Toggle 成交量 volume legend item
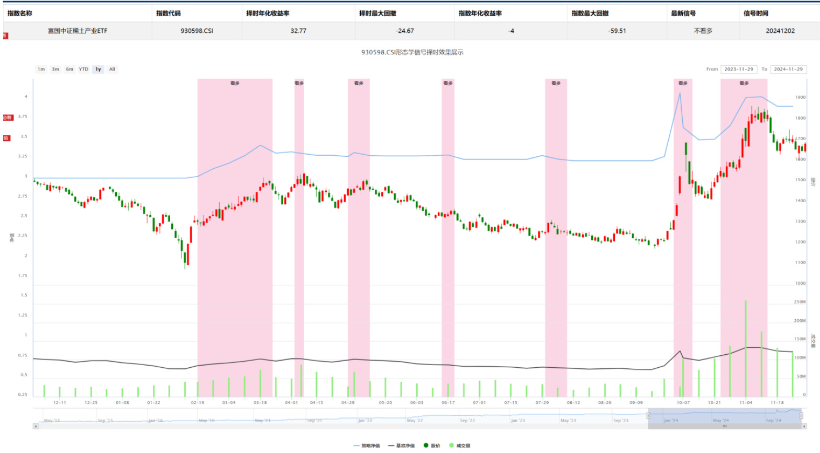 pos(460,446)
